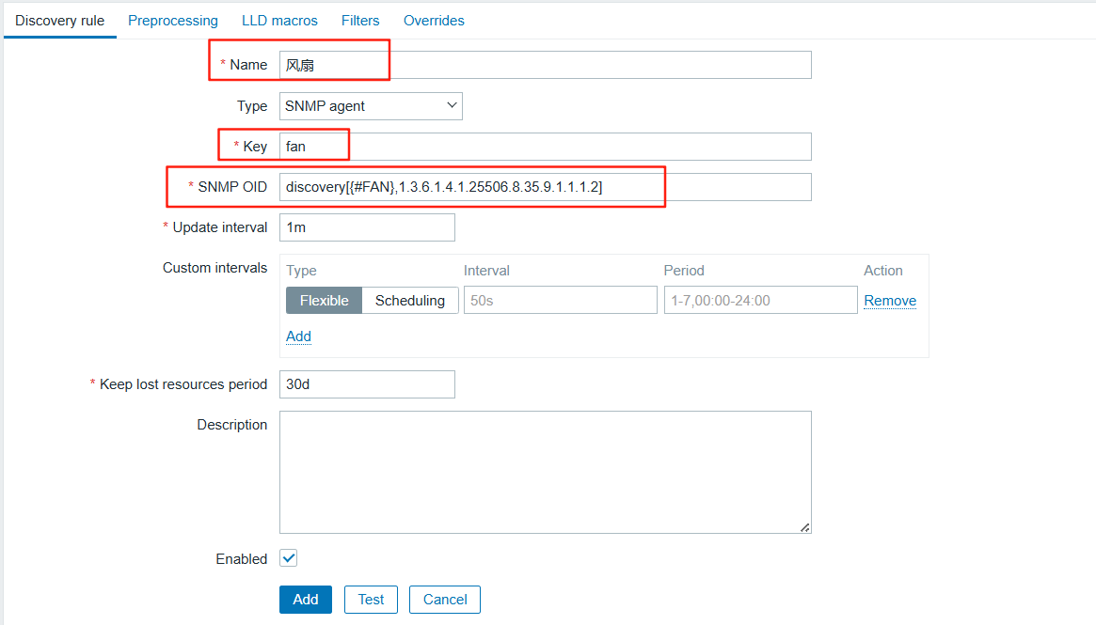
Task: Open the LLD macros tab
Action: tap(279, 21)
